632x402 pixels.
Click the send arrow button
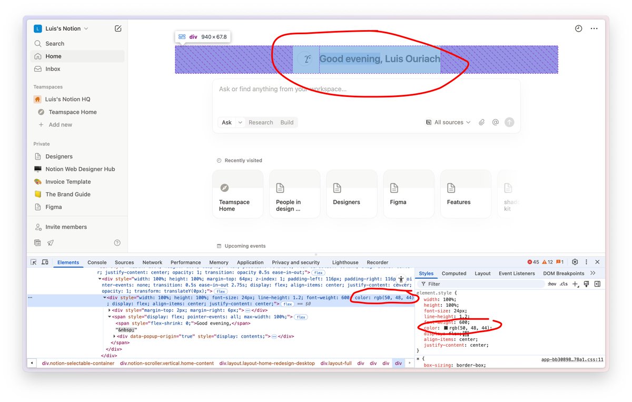point(509,122)
